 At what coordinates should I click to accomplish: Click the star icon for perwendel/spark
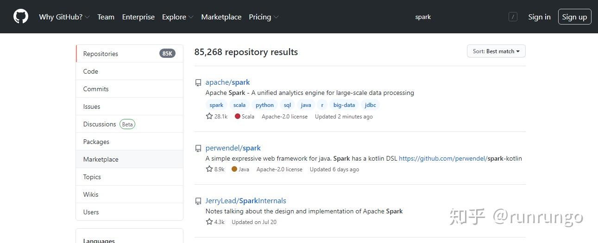[x=209, y=169]
